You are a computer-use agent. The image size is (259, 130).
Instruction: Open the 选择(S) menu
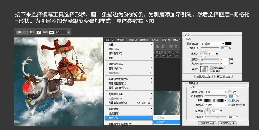(132, 40)
